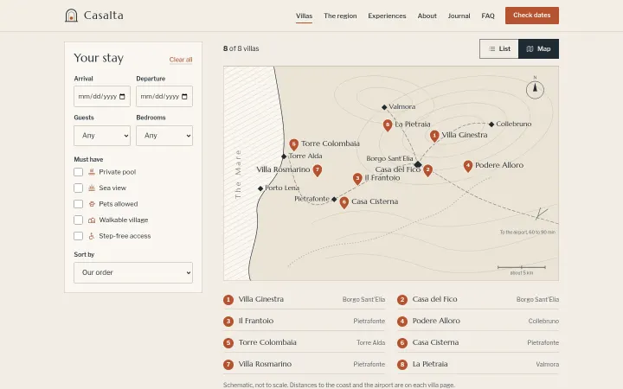Open the Experiences menu item
Image resolution: width=623 pixels, height=389 pixels.
coord(387,16)
